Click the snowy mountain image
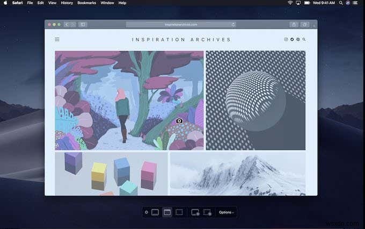 [x=237, y=173]
